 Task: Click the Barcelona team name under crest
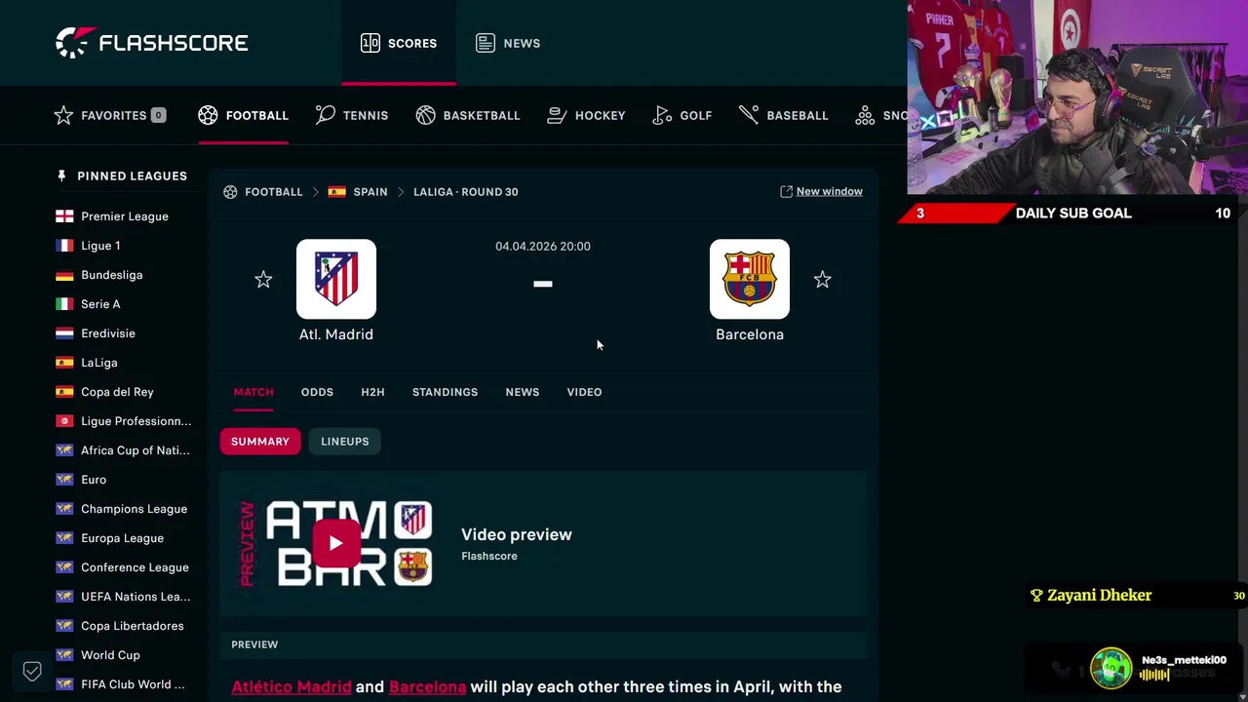click(750, 334)
